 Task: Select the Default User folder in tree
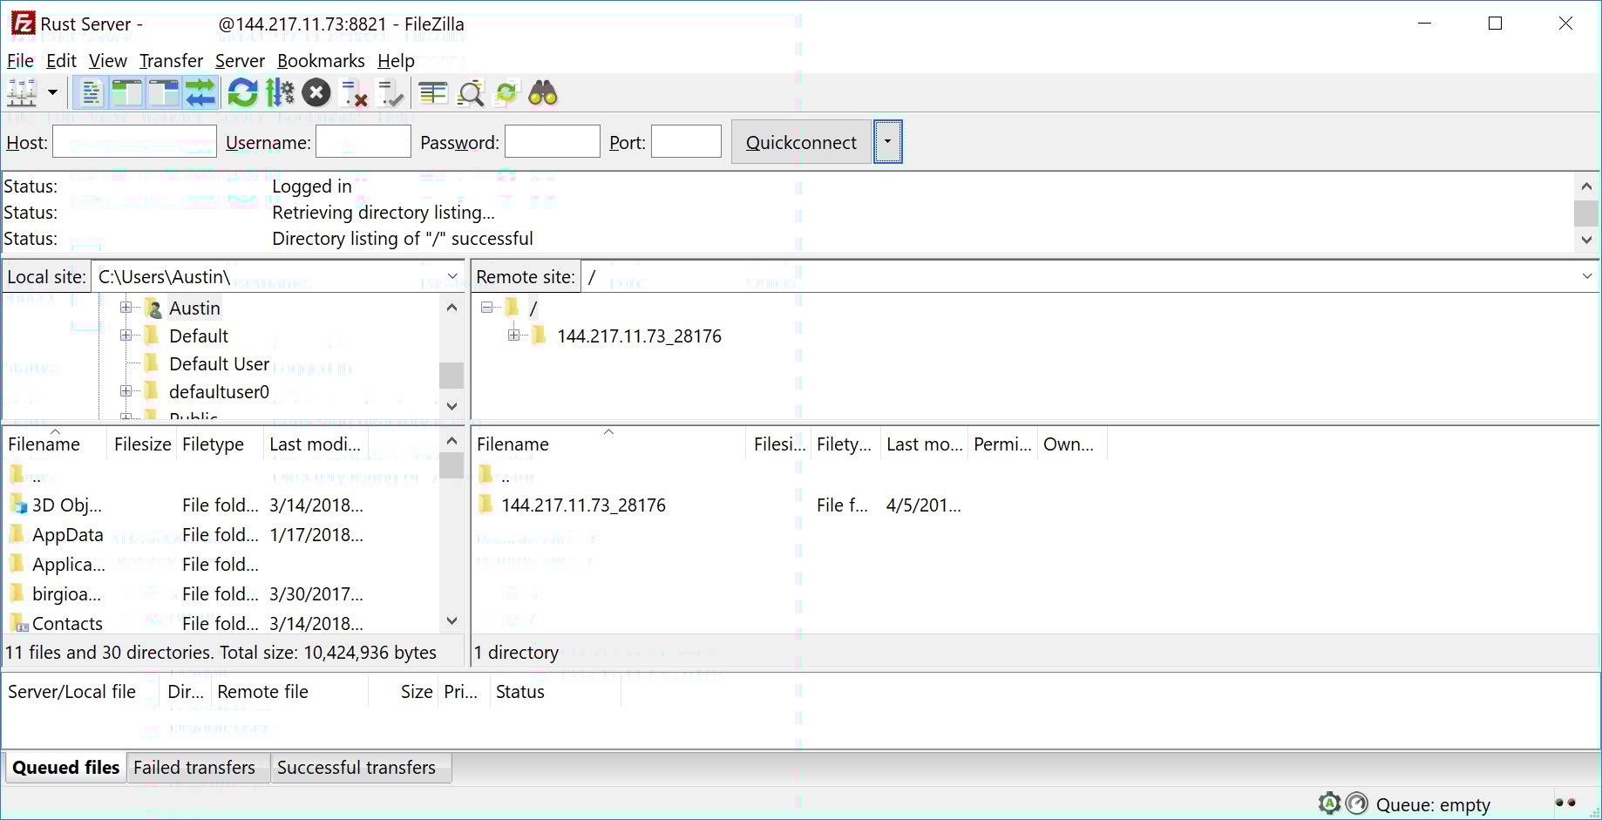coord(219,363)
